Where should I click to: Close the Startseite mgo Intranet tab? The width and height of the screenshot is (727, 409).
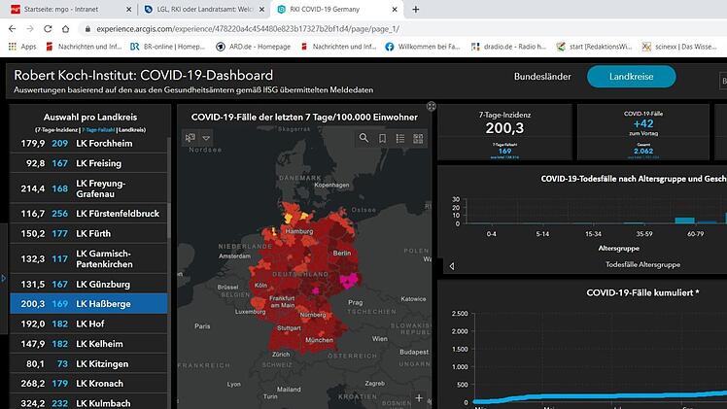pos(128,10)
